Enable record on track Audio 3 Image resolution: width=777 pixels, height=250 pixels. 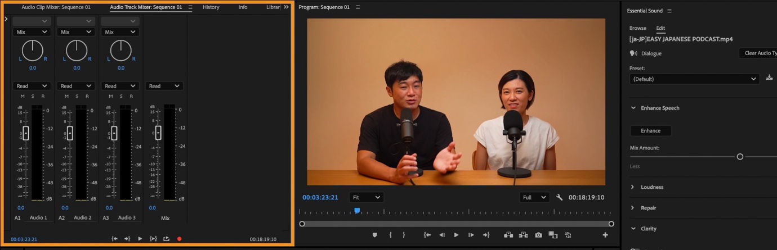click(x=131, y=97)
